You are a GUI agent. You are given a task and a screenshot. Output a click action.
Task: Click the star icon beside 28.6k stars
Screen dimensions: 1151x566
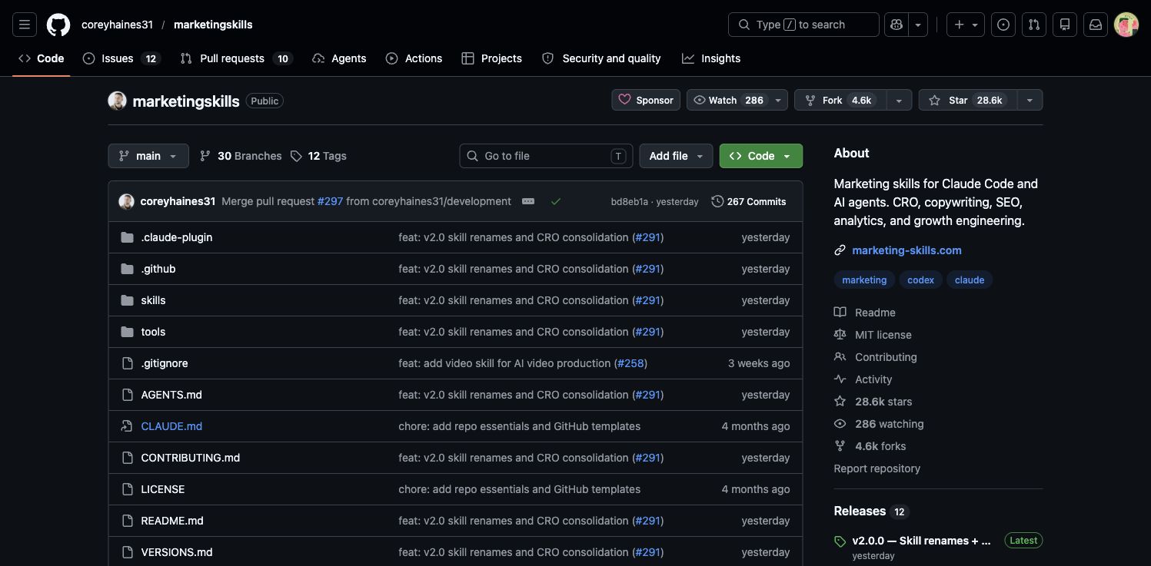[840, 402]
